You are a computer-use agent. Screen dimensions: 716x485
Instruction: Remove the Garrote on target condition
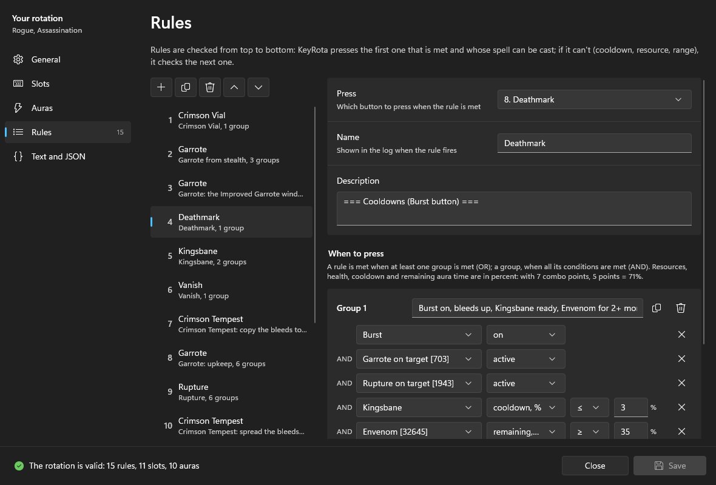(x=681, y=359)
